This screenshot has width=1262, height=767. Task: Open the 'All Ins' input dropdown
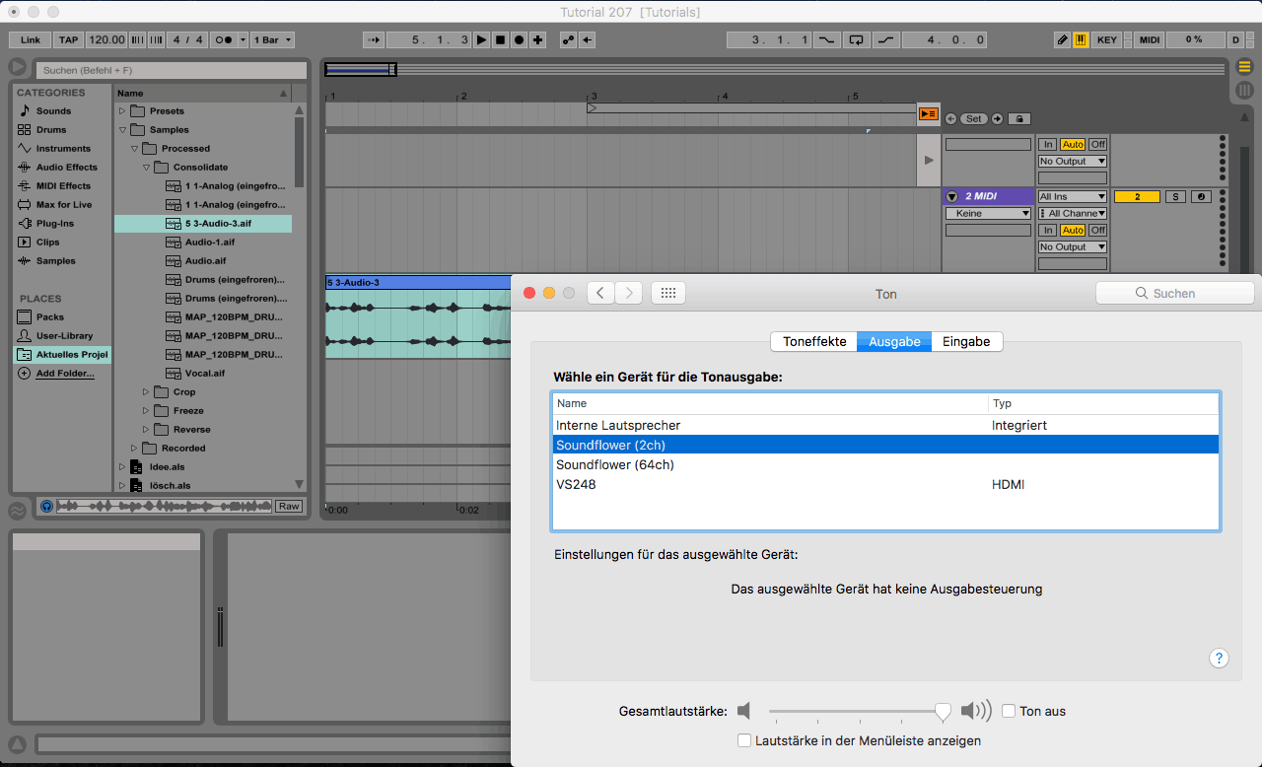tap(1072, 197)
